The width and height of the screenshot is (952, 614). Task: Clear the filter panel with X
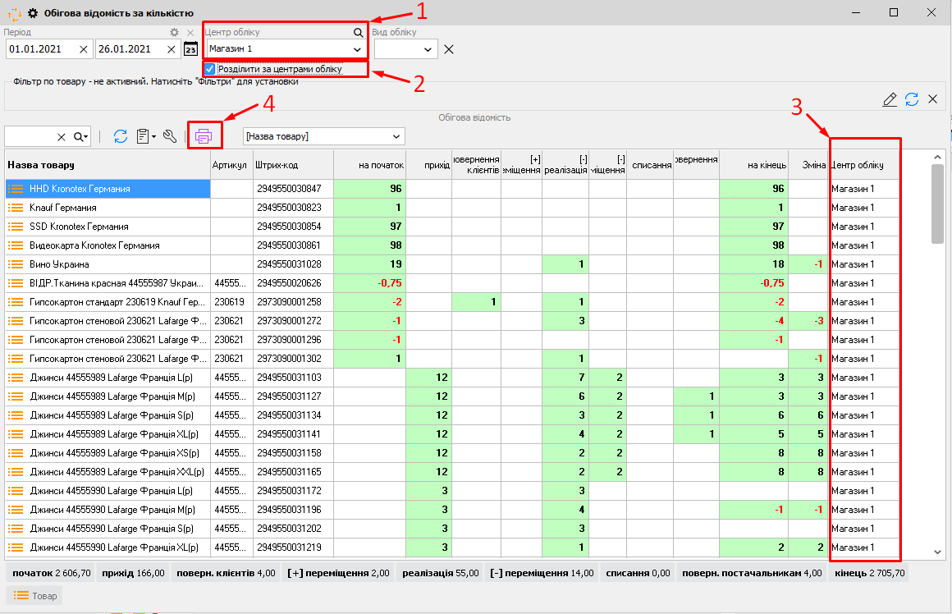(x=932, y=99)
